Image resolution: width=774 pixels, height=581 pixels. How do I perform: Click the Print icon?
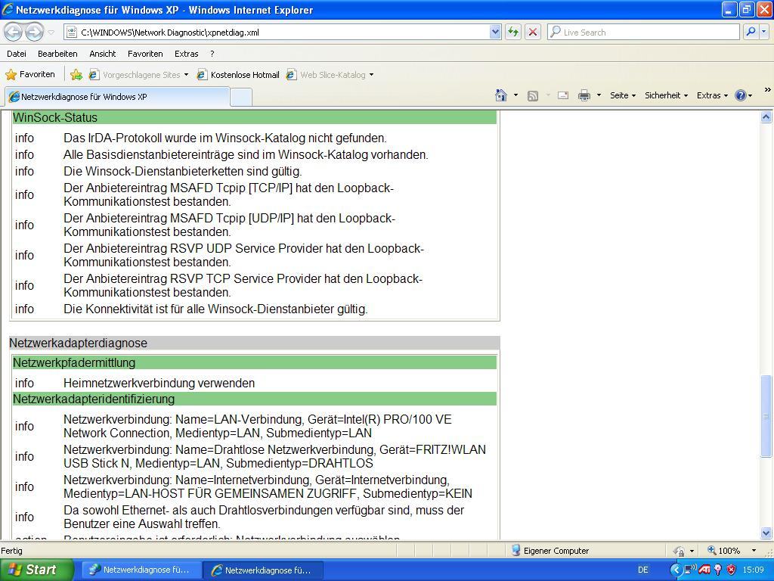584,95
